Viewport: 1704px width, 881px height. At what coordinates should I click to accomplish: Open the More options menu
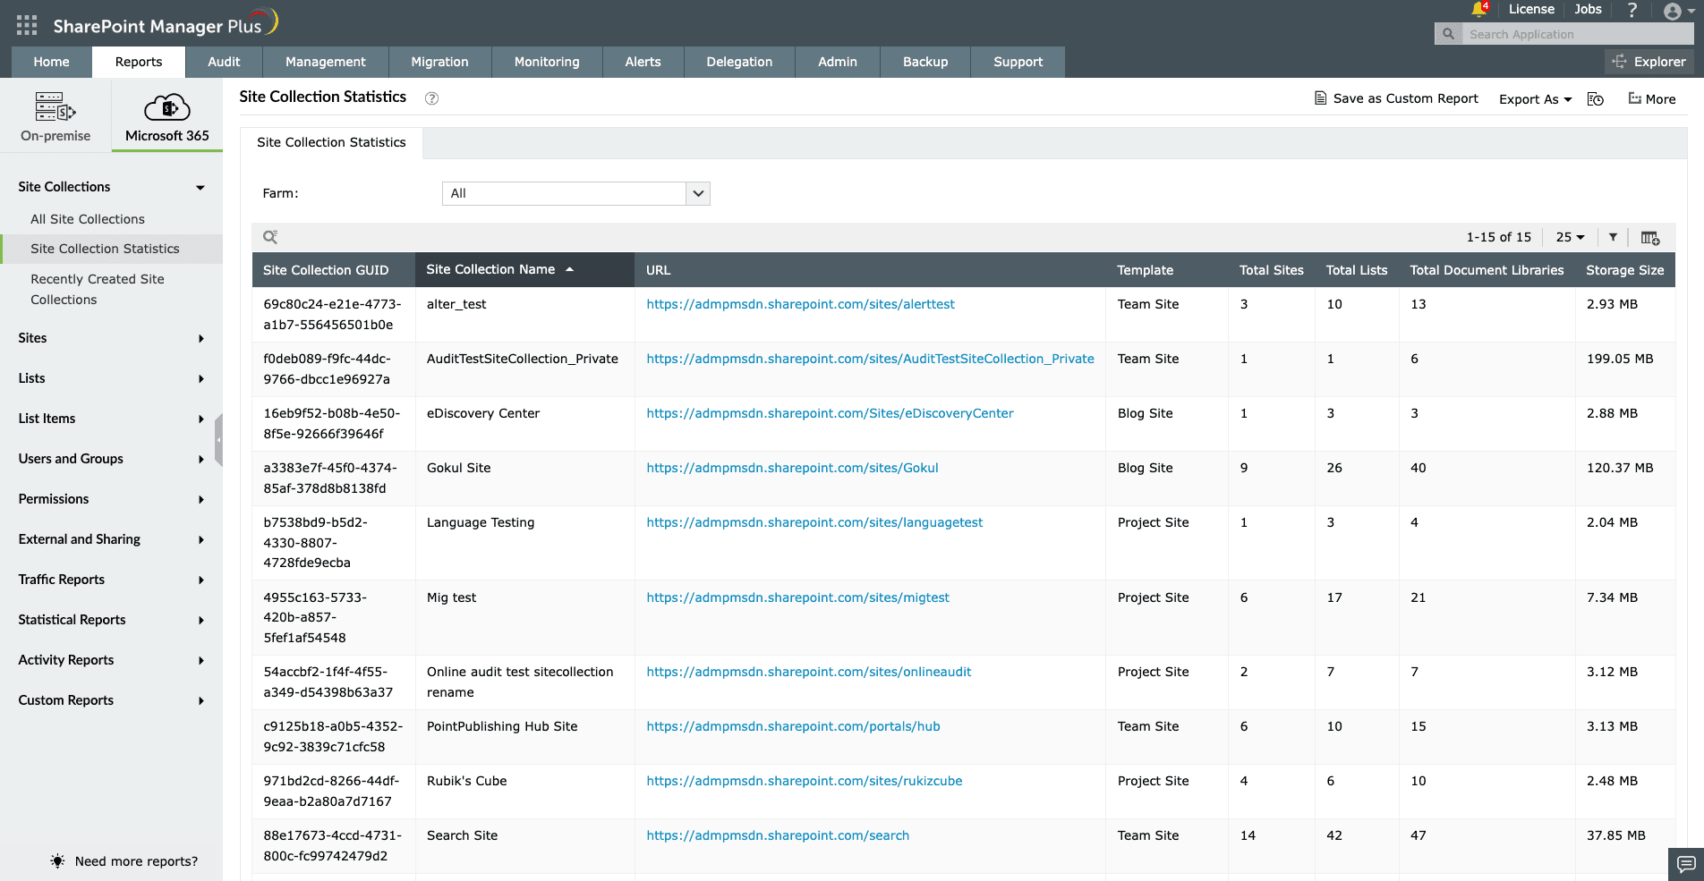tap(1651, 99)
